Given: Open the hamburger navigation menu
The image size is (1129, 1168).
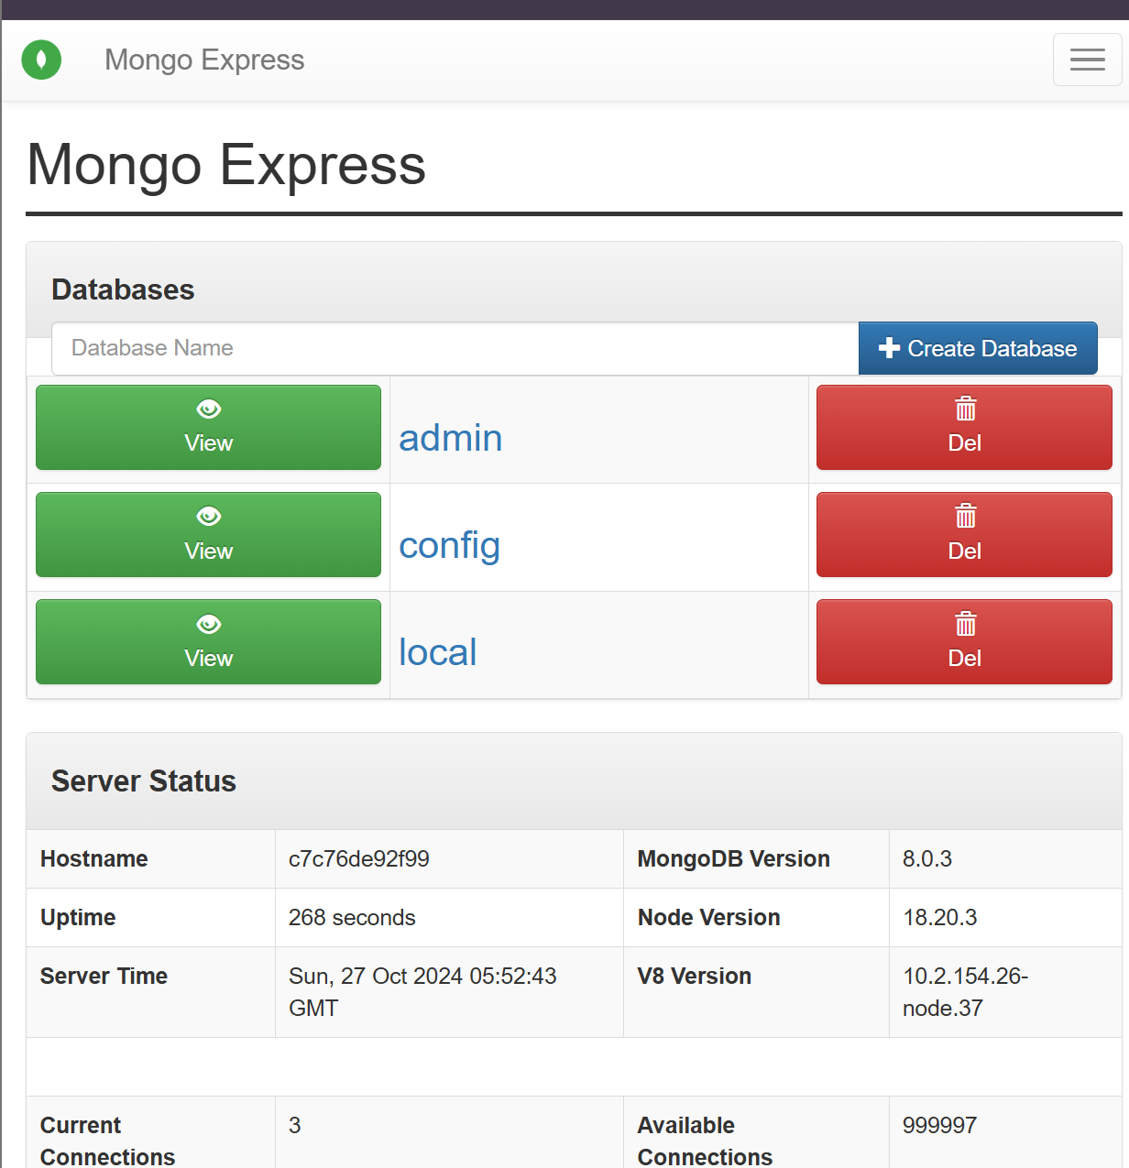Looking at the screenshot, I should [x=1087, y=60].
